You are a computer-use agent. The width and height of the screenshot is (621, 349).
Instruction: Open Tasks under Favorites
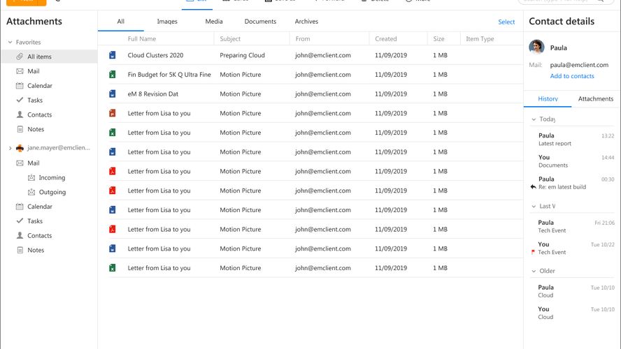pos(35,101)
